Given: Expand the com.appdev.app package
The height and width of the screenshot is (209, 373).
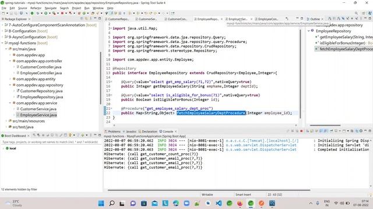Looking at the screenshot, I should coord(10,55).
